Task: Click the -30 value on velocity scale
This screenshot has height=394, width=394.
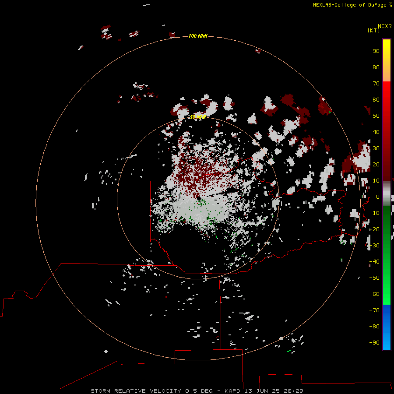Action: [374, 246]
